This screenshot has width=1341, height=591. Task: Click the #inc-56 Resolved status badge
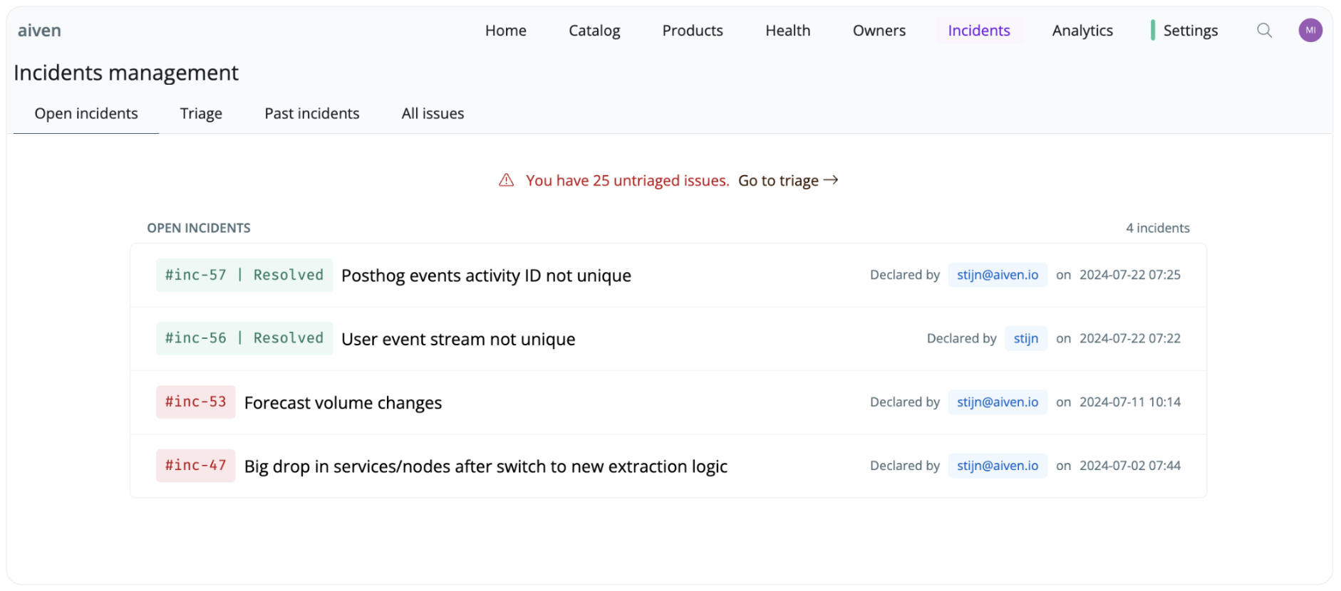(244, 338)
